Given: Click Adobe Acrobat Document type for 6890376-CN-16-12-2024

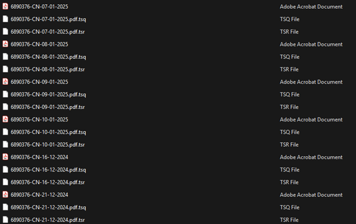Looking at the screenshot, I should click(311, 157).
